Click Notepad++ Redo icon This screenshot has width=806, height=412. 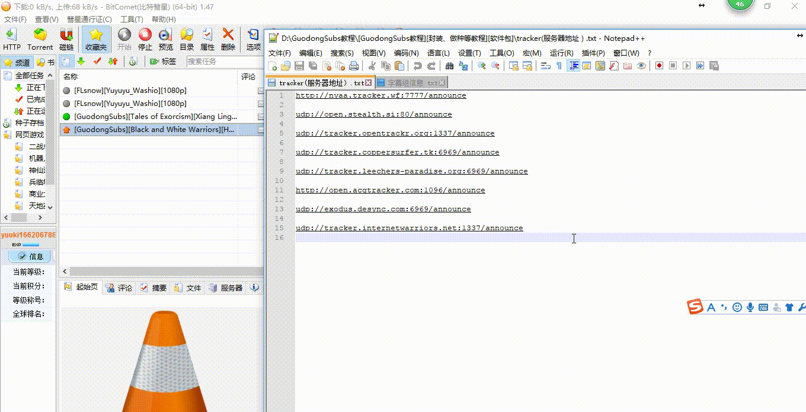(431, 66)
